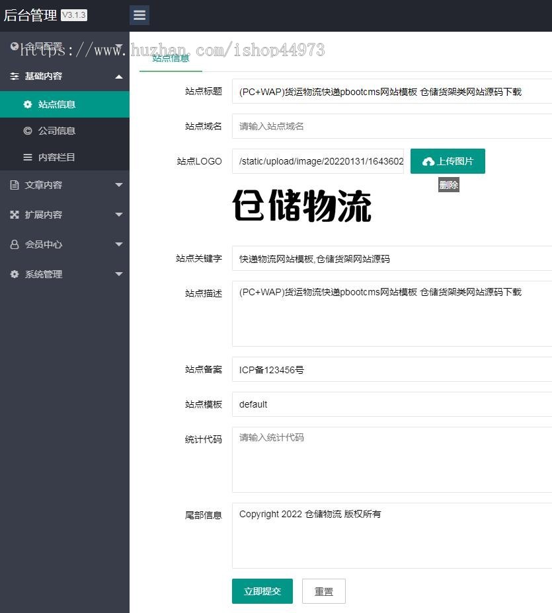Viewport: 552px width, 613px height.
Task: Click the 站点描述 label text
Action: coord(204,293)
